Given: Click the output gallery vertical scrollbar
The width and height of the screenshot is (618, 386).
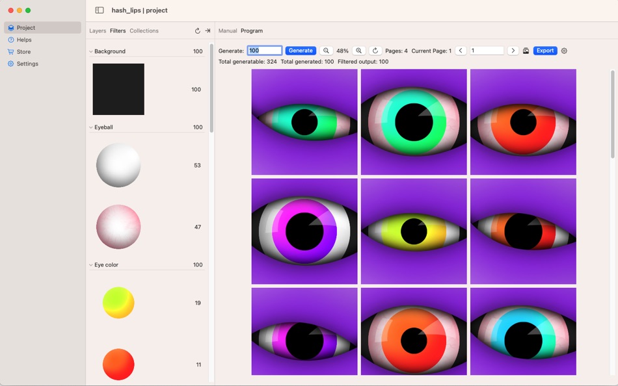Looking at the screenshot, I should click(x=613, y=114).
